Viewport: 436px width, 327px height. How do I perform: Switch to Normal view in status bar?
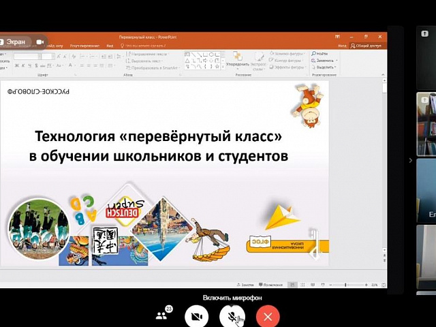coord(292,285)
